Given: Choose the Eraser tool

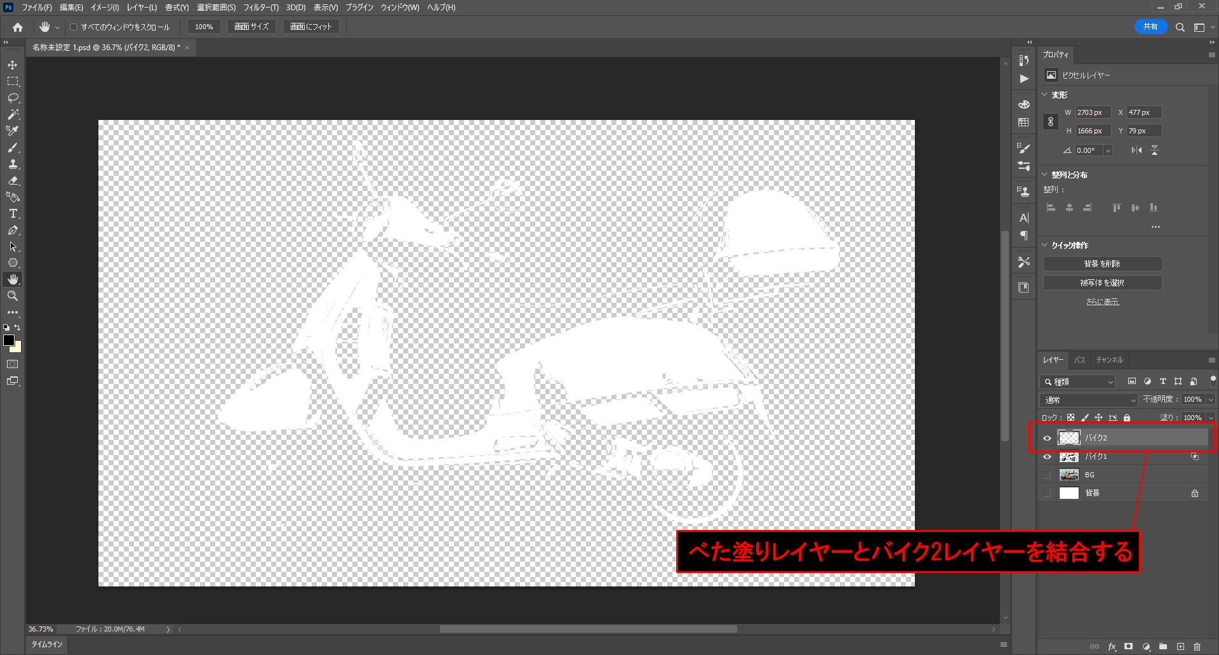Looking at the screenshot, I should tap(13, 180).
